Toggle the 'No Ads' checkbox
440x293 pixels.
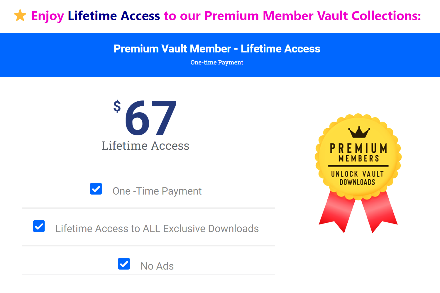[124, 263]
